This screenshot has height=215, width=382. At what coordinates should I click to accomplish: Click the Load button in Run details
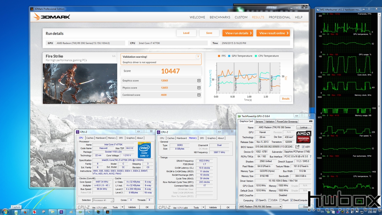186,33
